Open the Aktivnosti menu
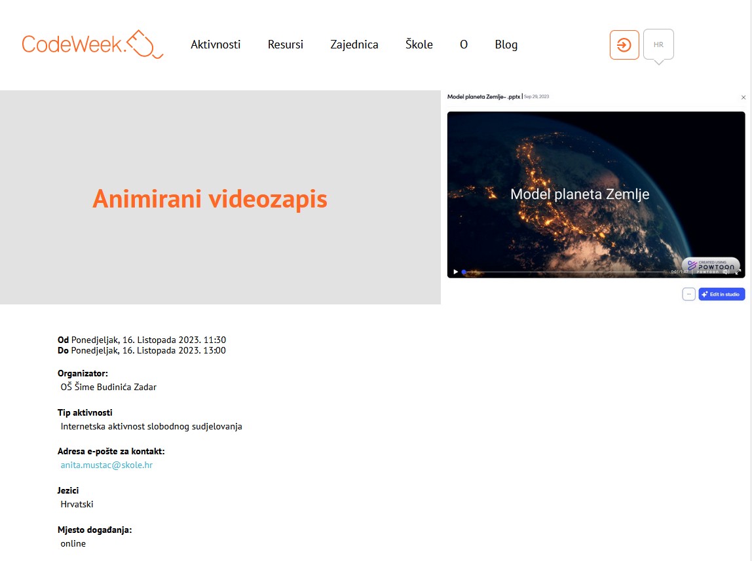 coord(216,45)
